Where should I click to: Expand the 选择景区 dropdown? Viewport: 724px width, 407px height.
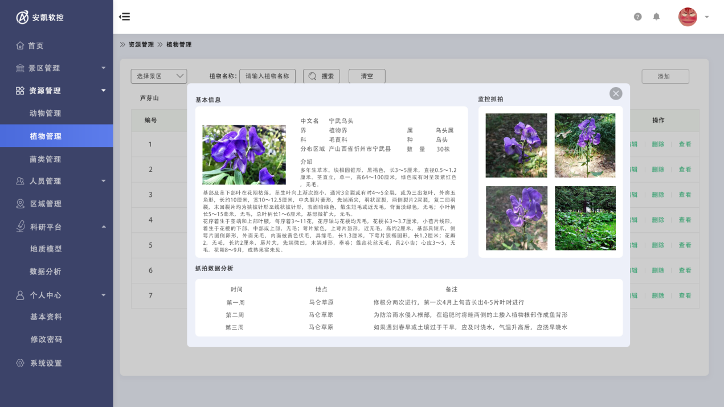159,76
